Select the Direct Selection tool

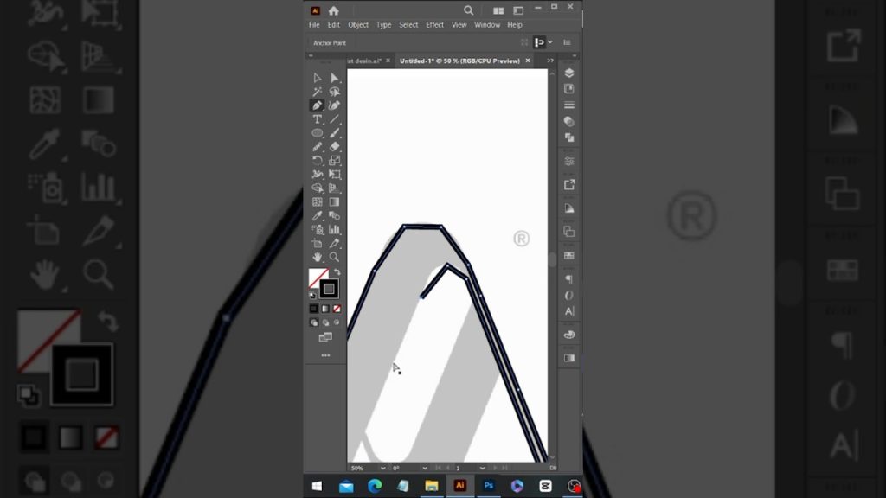pos(336,78)
